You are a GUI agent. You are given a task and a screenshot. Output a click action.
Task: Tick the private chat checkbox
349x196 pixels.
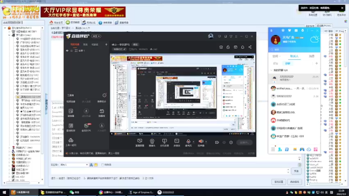103,165
